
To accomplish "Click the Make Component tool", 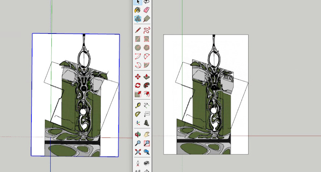I will pyautogui.click(x=138, y=19).
